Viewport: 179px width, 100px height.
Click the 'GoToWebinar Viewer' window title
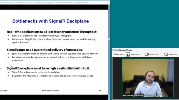[123, 50]
